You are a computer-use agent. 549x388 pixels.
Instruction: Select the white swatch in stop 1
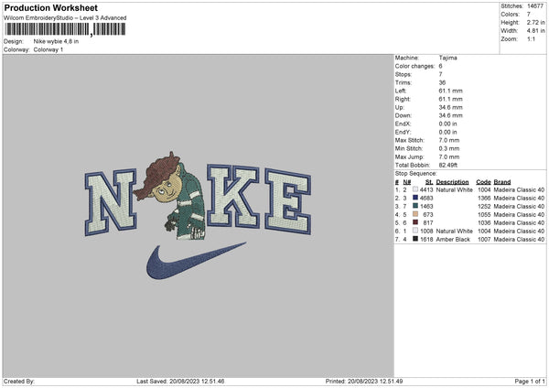coord(415,189)
